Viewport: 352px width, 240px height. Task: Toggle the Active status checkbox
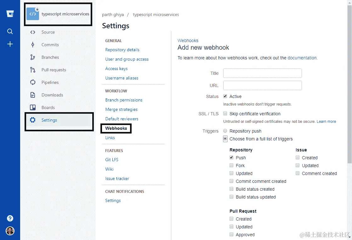pos(225,96)
